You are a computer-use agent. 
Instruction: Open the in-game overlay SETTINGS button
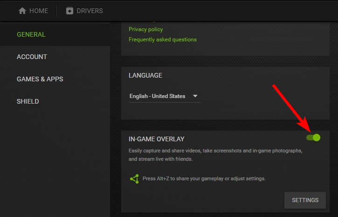pos(305,200)
